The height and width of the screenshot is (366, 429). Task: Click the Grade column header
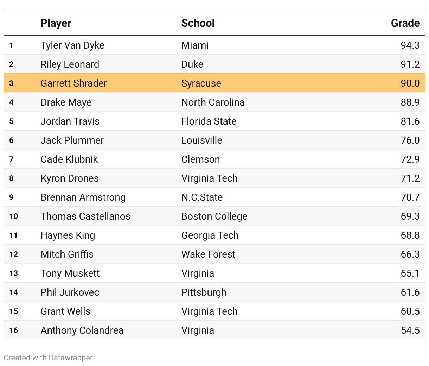click(x=405, y=23)
